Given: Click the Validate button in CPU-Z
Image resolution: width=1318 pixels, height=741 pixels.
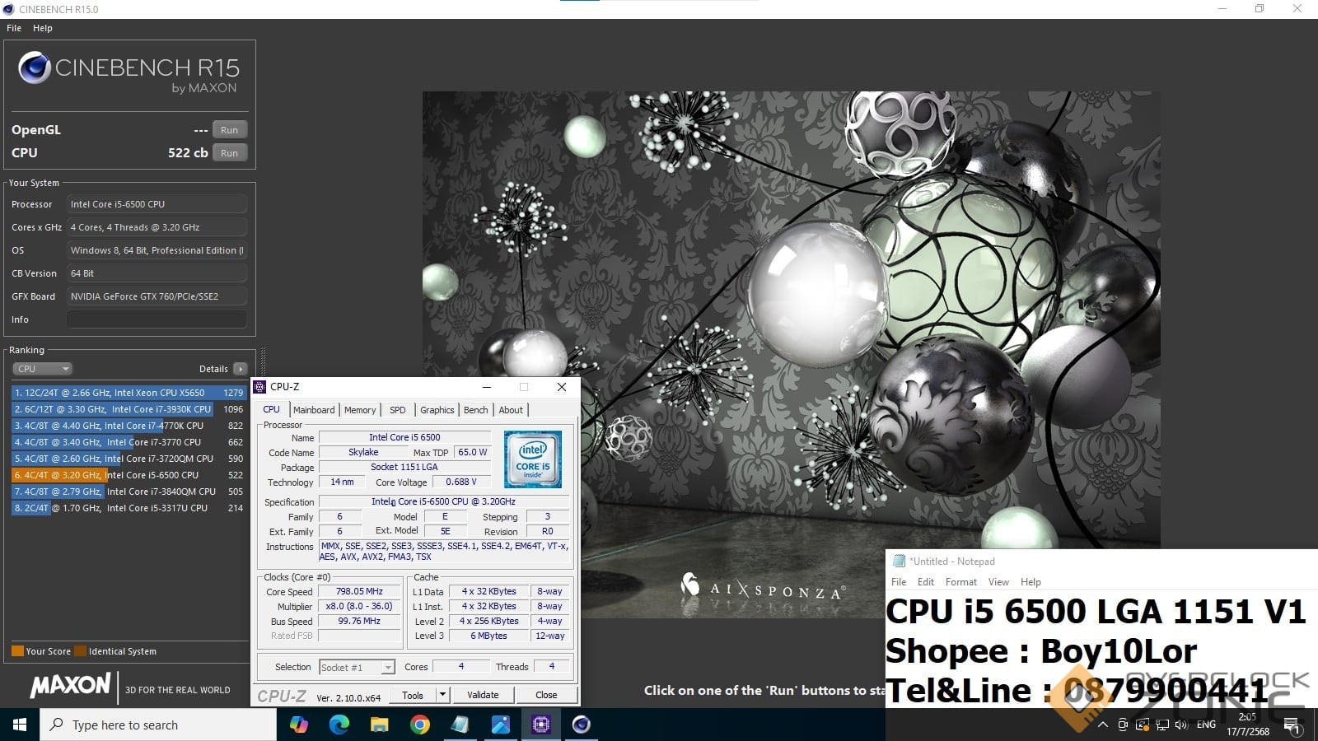Looking at the screenshot, I should coord(483,695).
